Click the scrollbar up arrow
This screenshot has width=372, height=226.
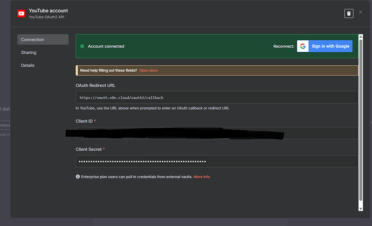(x=361, y=37)
